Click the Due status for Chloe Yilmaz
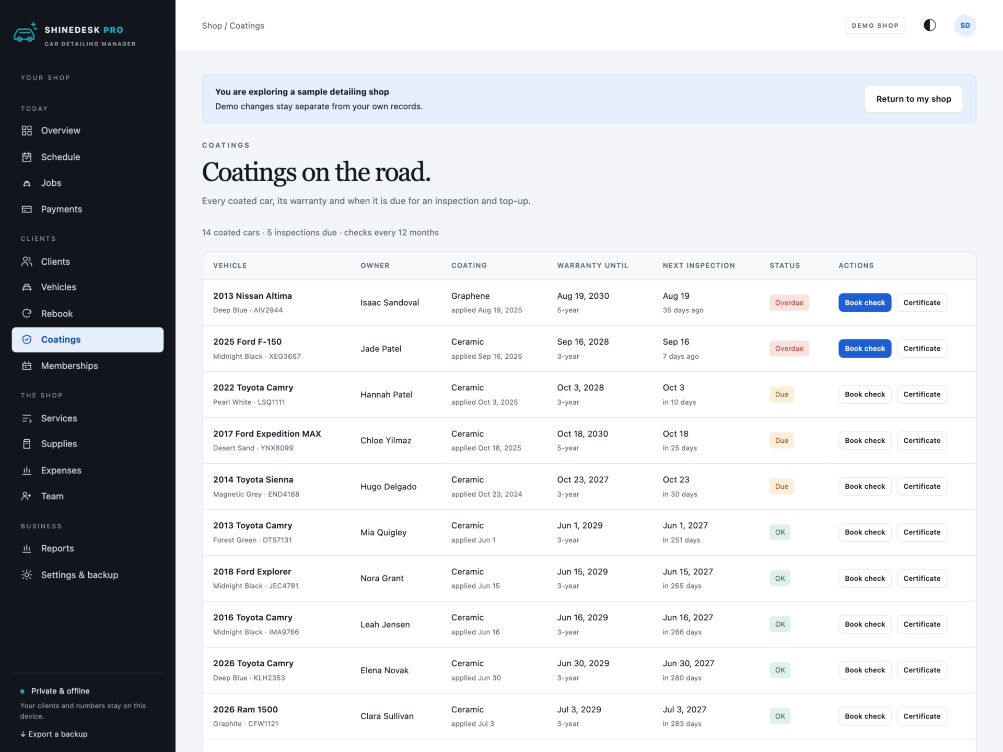This screenshot has height=752, width=1003. point(782,440)
